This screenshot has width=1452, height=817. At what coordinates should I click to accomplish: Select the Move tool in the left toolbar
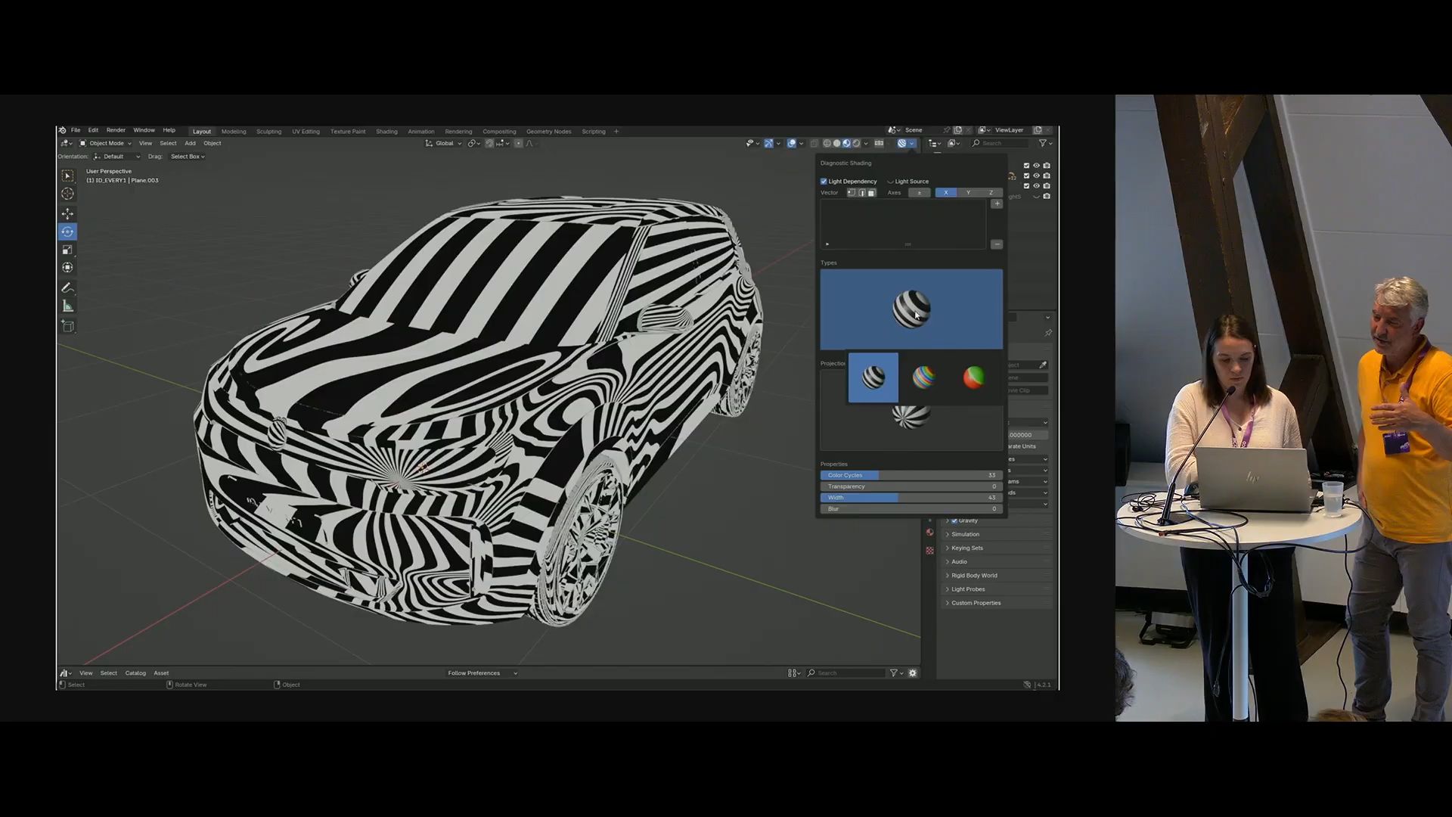pos(67,214)
